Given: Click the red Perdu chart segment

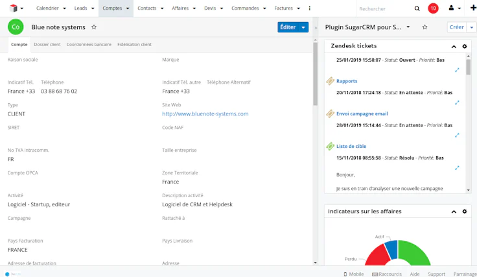Looking at the screenshot, I should coord(377,256).
